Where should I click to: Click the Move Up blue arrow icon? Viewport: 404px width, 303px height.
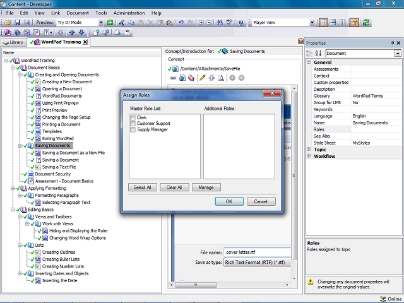[72, 32]
